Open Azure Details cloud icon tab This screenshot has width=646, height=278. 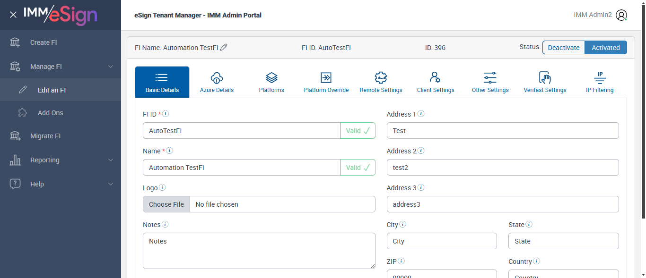pos(217,82)
